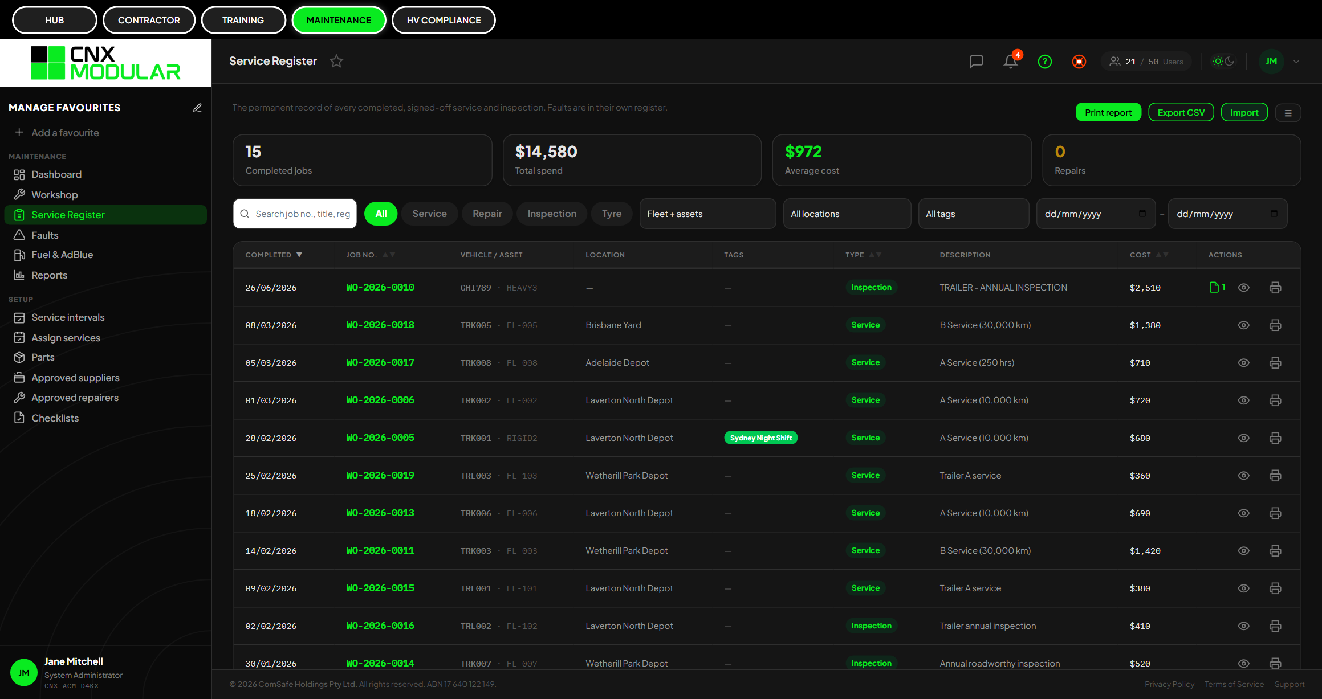
Task: Open All locations dropdown
Action: [x=847, y=214]
